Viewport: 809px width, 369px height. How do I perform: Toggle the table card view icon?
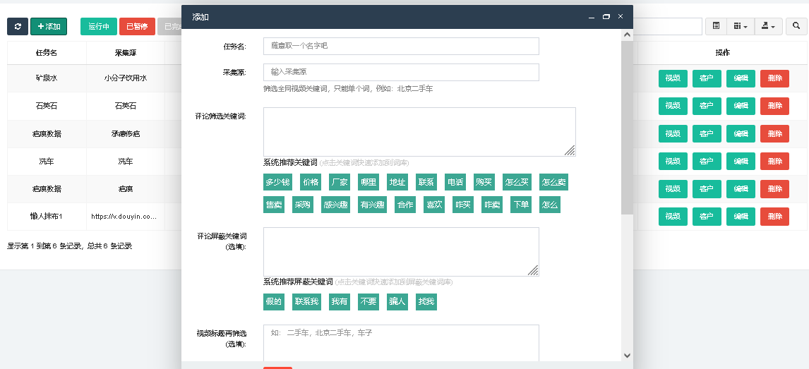pyautogui.click(x=716, y=26)
